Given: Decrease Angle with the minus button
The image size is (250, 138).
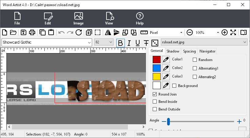Looking at the screenshot, I should [x=164, y=122].
